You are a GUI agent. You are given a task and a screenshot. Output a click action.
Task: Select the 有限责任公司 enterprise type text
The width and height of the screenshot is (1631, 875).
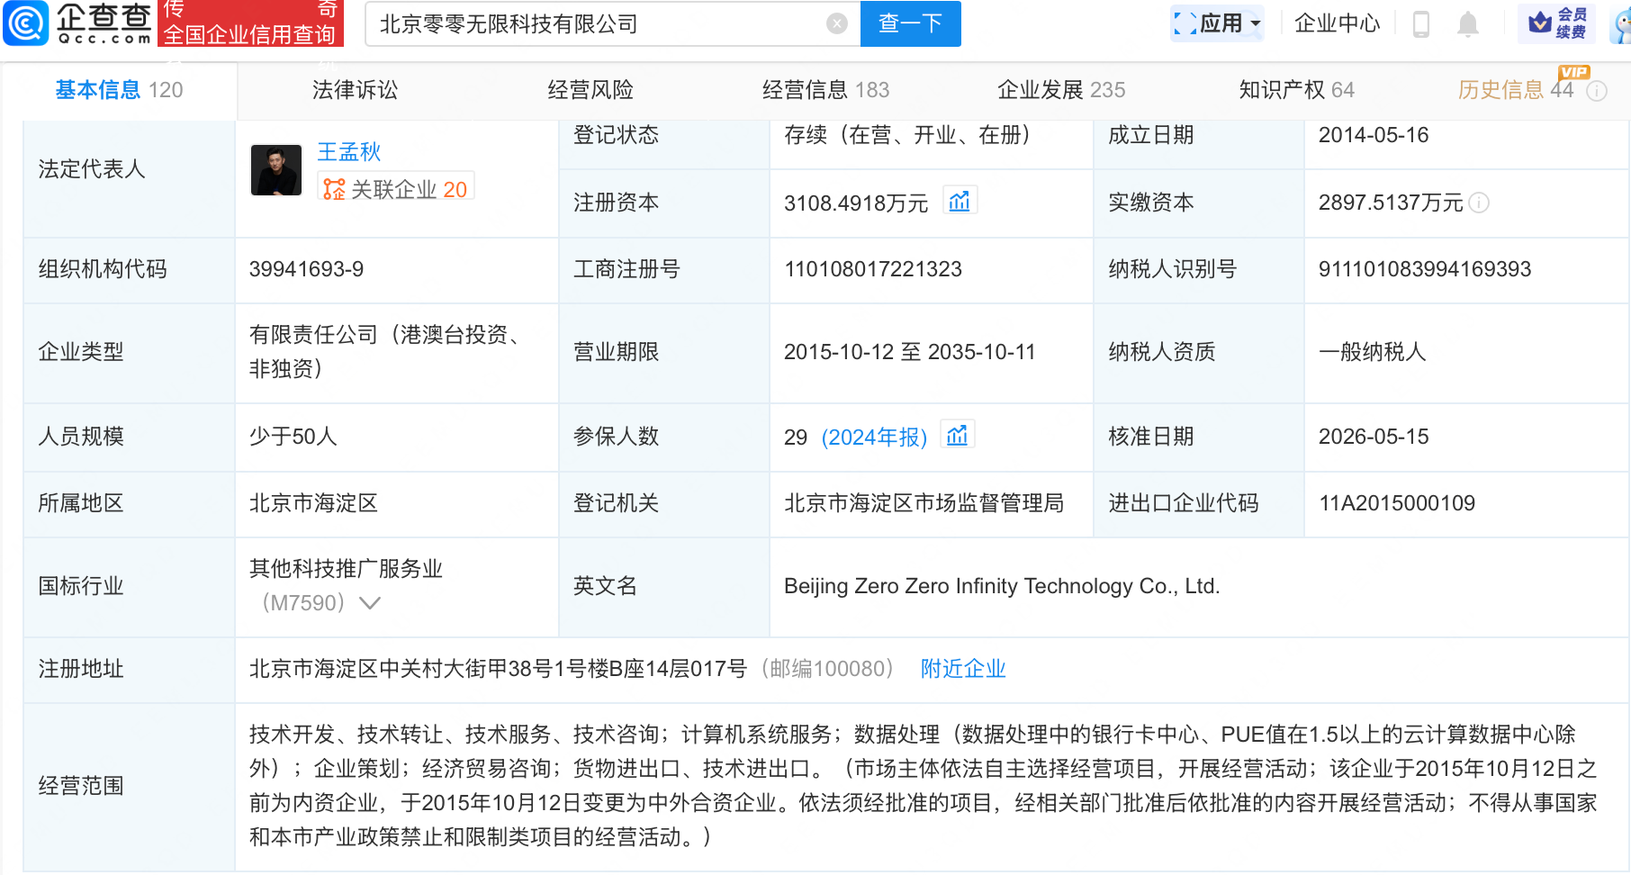[388, 352]
